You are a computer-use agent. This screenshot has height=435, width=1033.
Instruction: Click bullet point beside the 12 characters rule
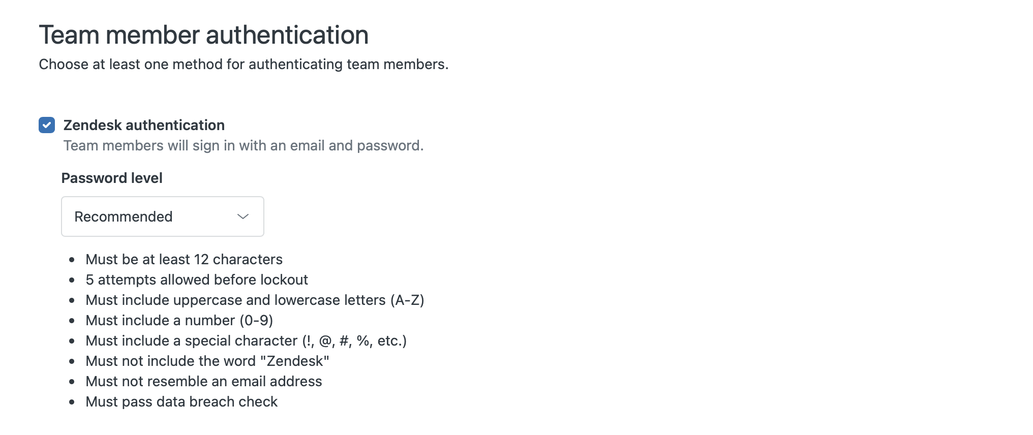(72, 260)
